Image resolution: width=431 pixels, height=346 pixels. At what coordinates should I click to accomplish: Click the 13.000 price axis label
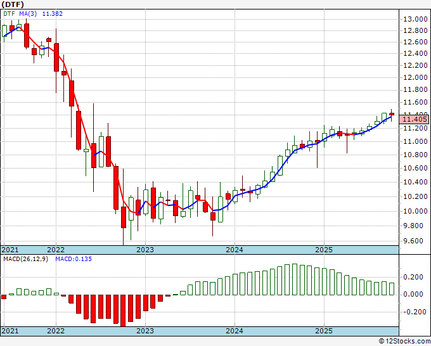point(415,19)
